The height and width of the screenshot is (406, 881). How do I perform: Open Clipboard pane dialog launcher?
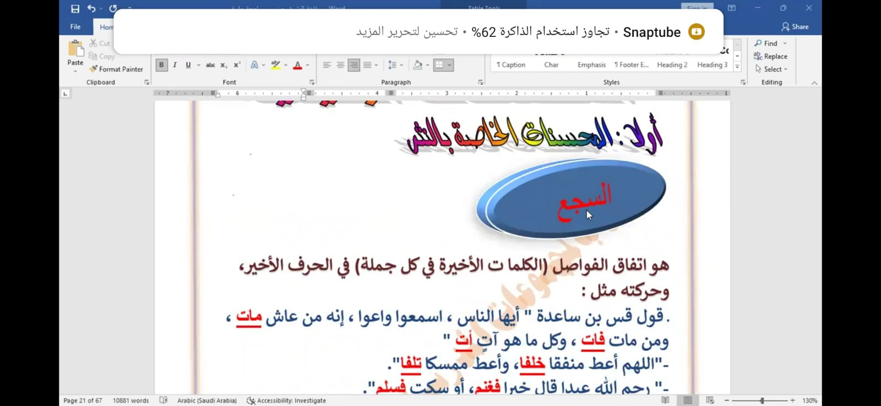point(147,82)
